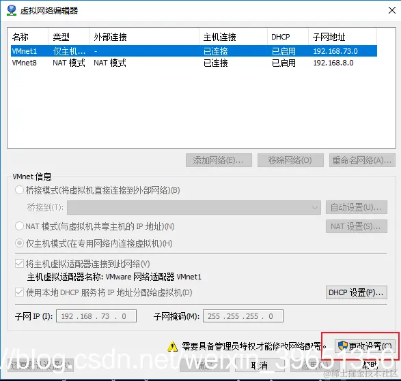The height and width of the screenshot is (381, 401).
Task: Close the 虚拟网络编辑器 window
Action: [392, 10]
